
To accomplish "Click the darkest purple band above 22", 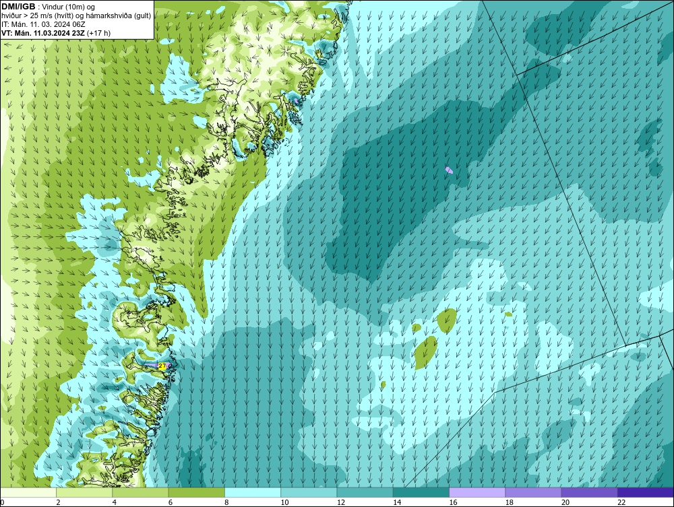I will point(646,492).
